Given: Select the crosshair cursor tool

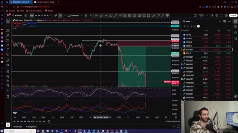Looking at the screenshot, I should 8,22.
